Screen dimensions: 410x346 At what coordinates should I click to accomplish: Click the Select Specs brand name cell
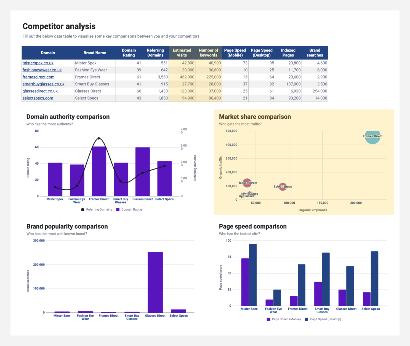coord(95,98)
